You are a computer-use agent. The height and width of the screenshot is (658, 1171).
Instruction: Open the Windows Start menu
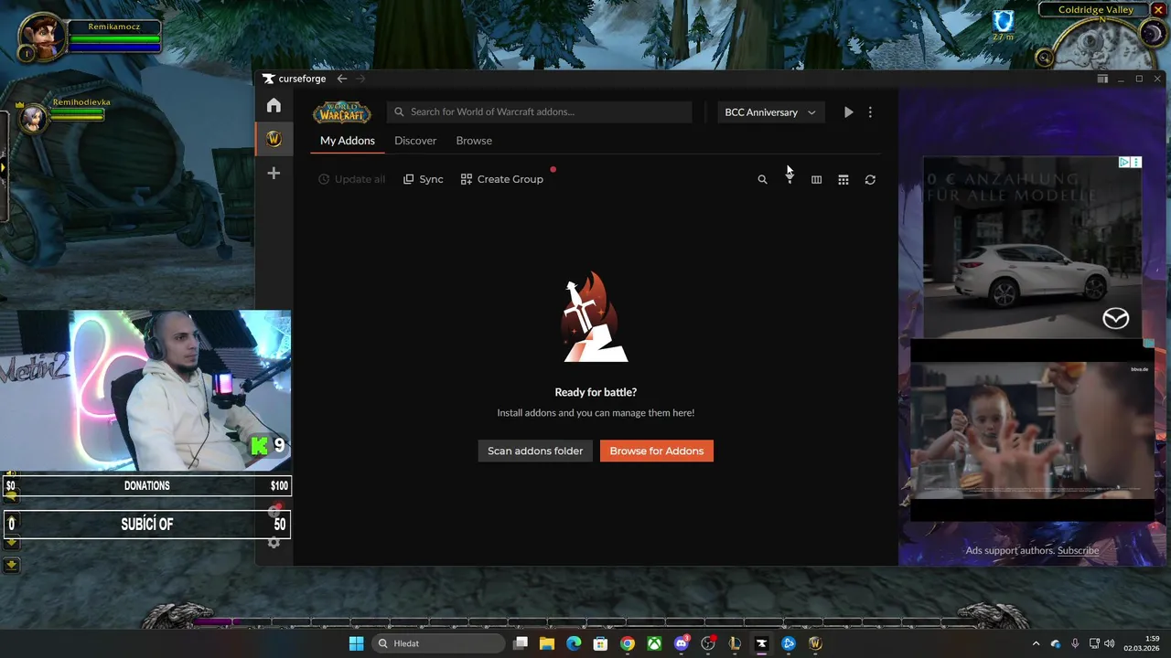coord(356,643)
